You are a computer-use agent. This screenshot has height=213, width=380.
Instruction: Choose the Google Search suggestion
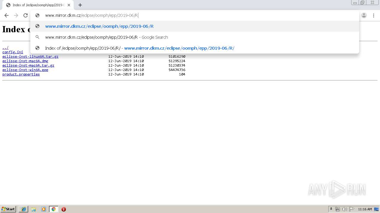point(195,37)
